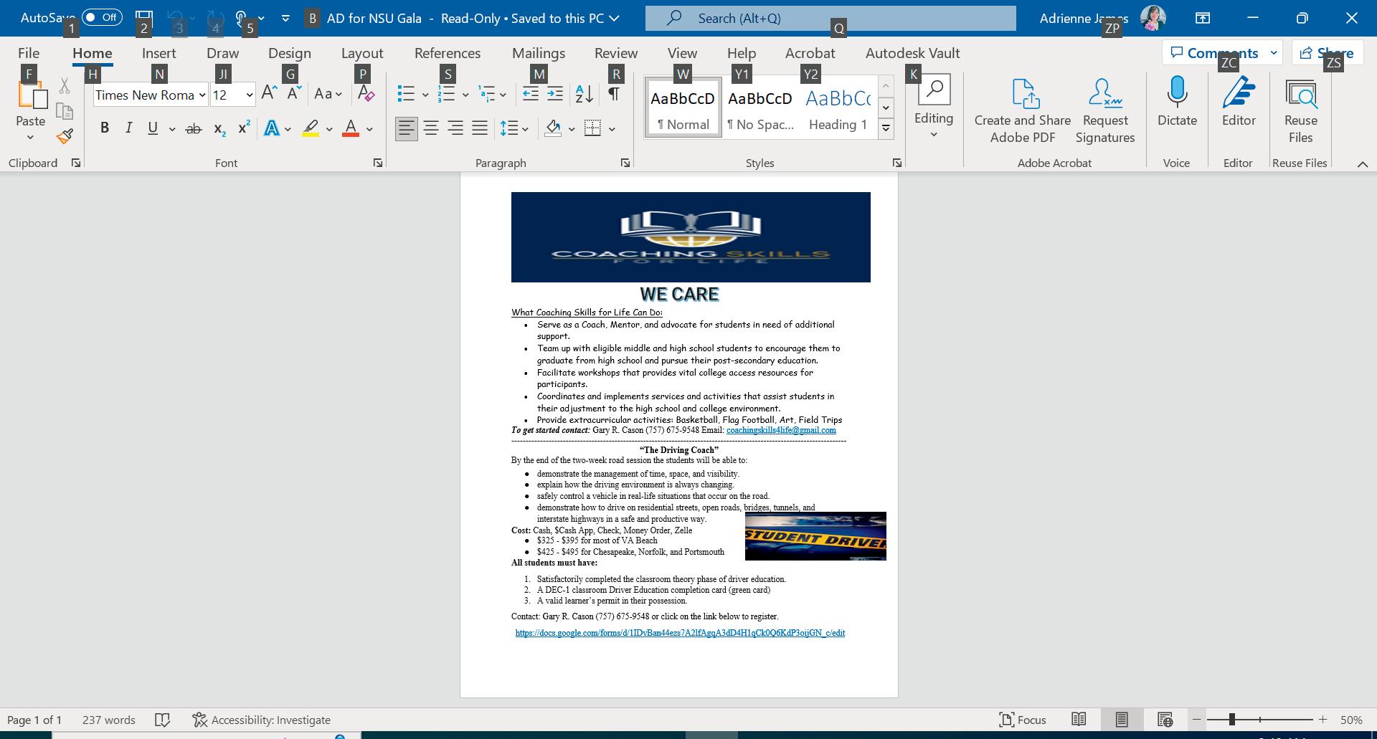This screenshot has height=739, width=1377.
Task: Click the spelling proofing icon in status bar
Action: pyautogui.click(x=163, y=720)
